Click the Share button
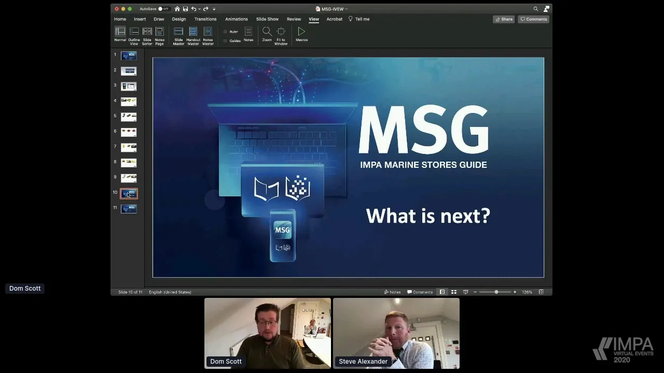Viewport: 664px width, 373px height. (x=504, y=19)
